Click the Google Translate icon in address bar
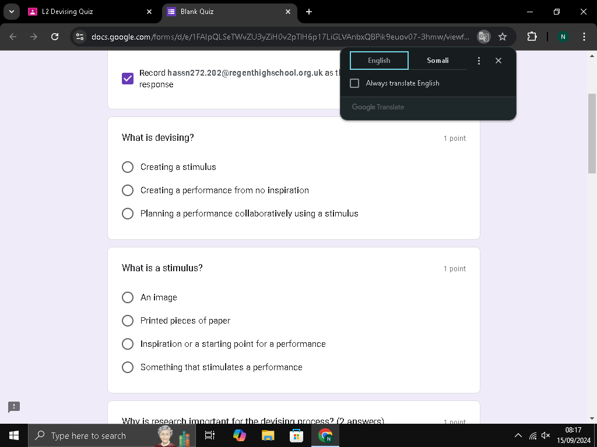597x447 pixels. (x=483, y=37)
